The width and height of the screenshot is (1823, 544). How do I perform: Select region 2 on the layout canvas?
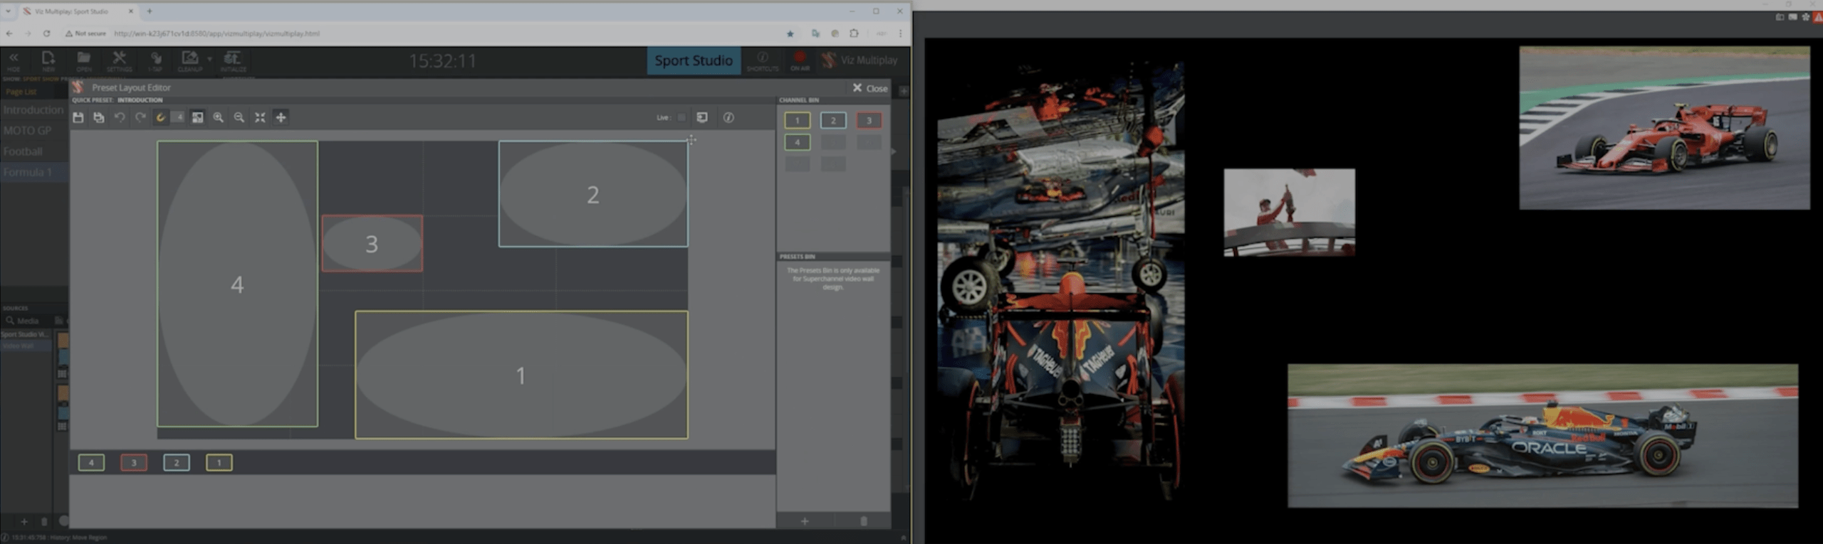point(592,194)
